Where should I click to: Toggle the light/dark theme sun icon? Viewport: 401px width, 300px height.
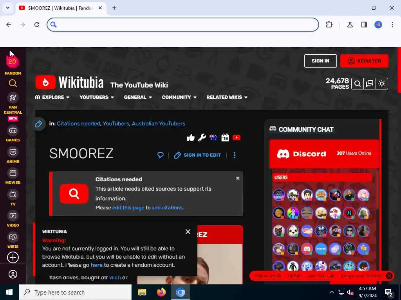(x=382, y=84)
